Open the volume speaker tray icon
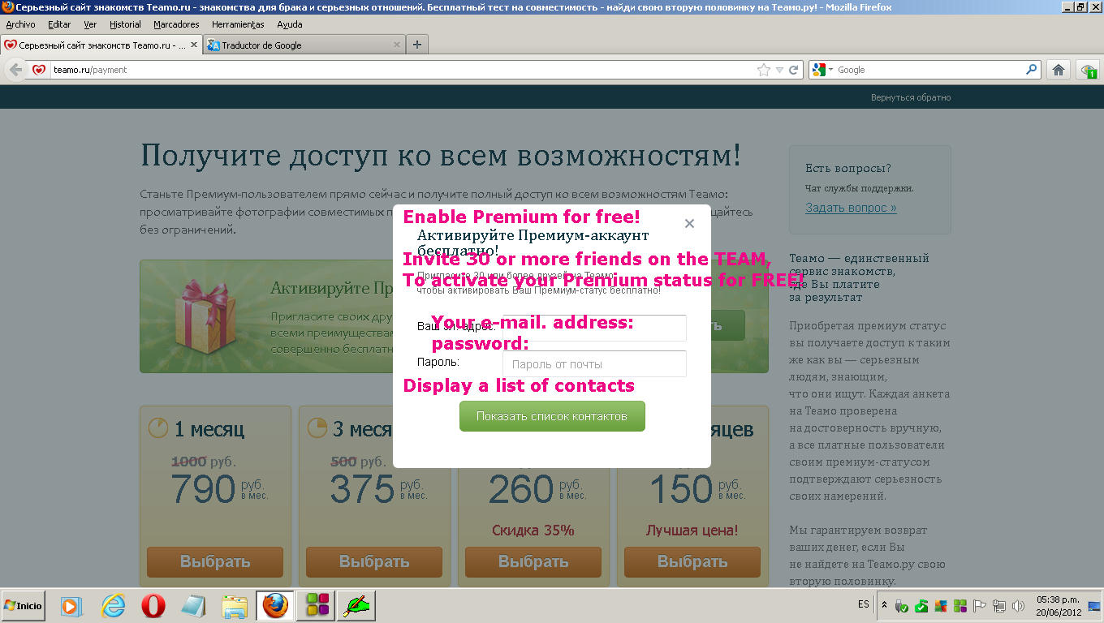Screen dimensions: 1104x623 click(x=1018, y=606)
